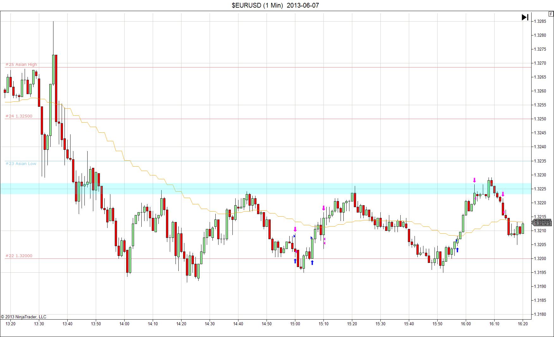Click the 1.3205 price axis label

pyautogui.click(x=540, y=245)
